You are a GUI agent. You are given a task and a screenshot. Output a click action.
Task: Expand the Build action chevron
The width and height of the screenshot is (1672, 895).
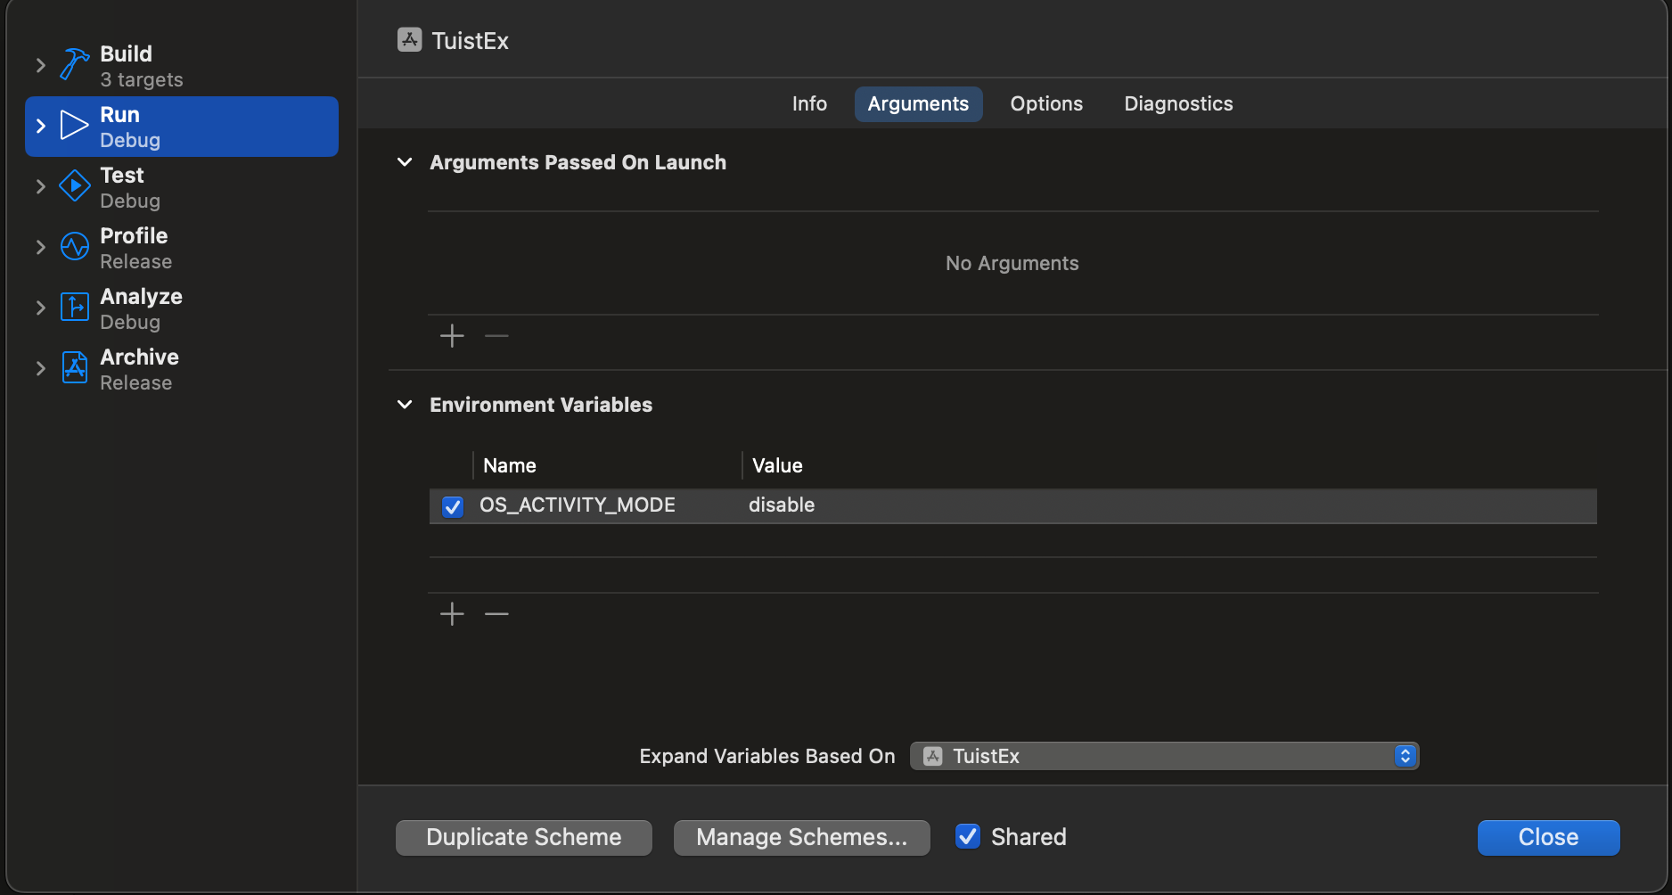coord(40,65)
